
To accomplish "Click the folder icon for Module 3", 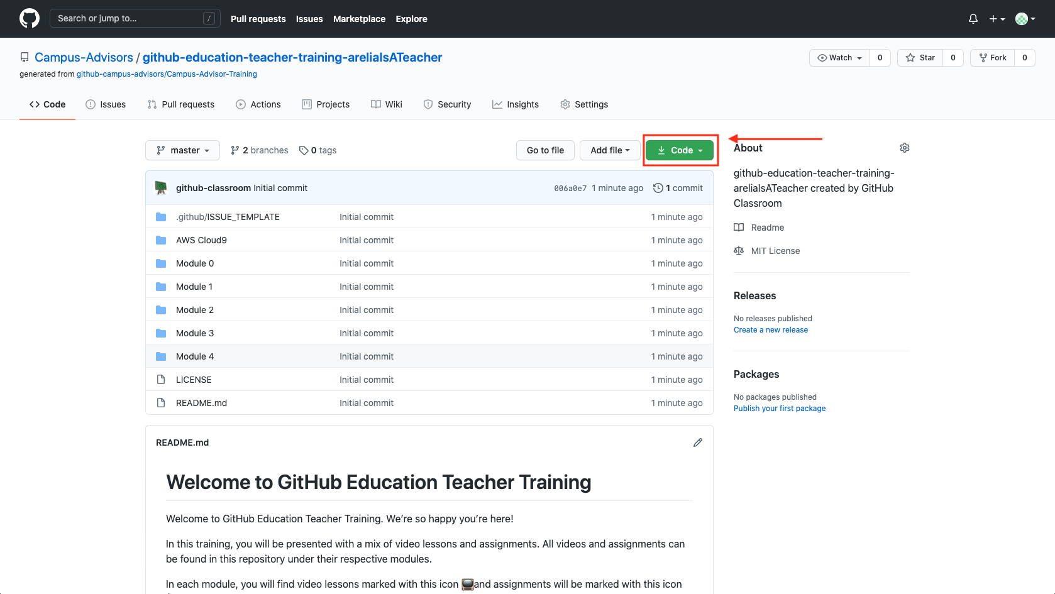I will (x=161, y=333).
